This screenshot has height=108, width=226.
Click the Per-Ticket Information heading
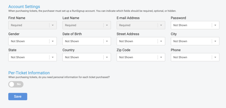[29, 73]
